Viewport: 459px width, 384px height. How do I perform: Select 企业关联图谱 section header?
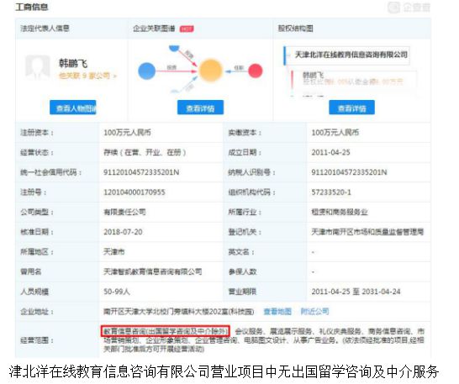(154, 29)
